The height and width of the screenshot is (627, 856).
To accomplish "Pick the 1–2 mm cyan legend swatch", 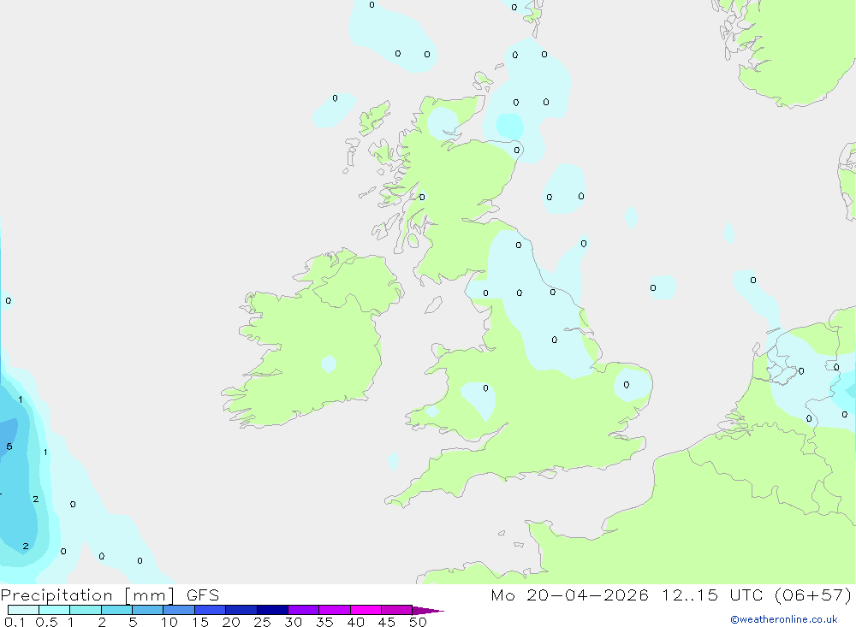I will tap(86, 610).
